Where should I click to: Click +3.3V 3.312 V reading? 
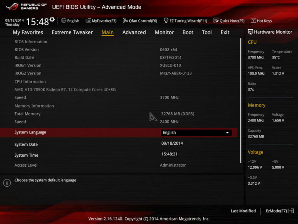[254, 184]
